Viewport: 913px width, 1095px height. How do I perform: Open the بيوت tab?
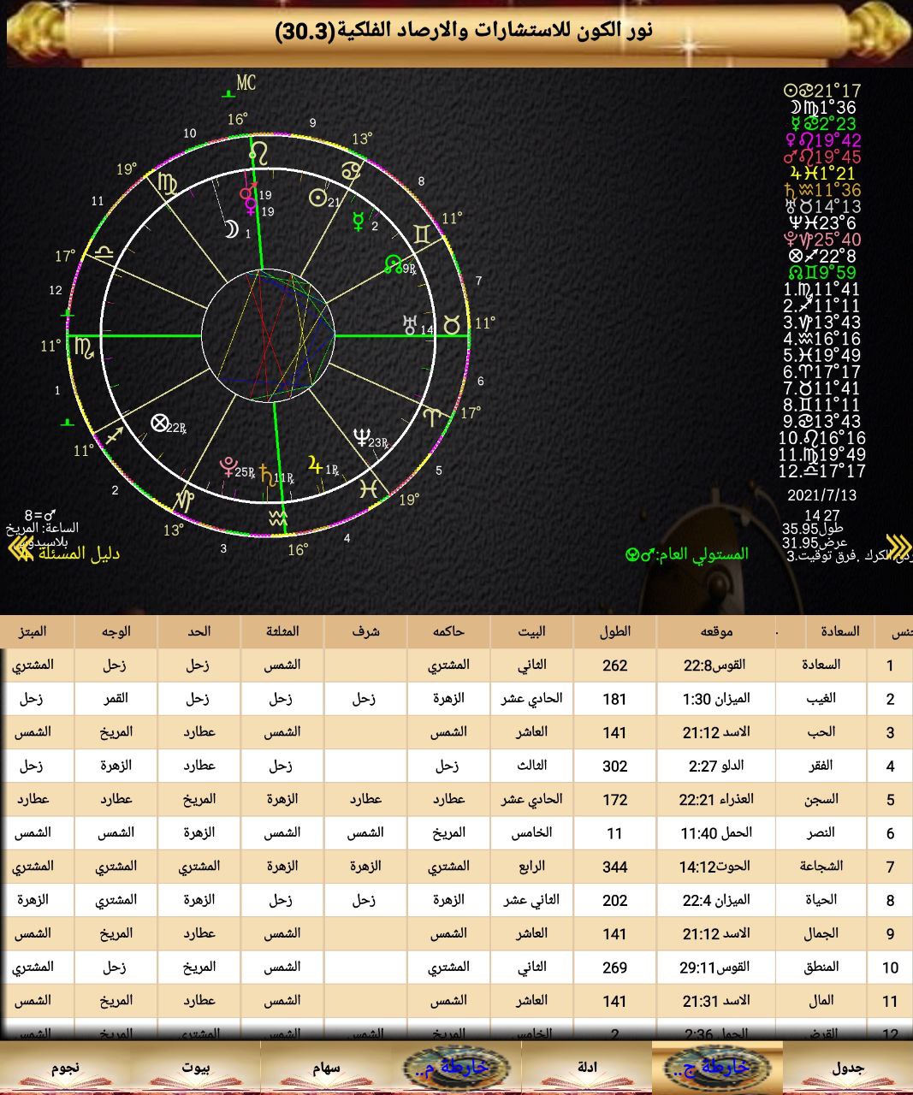(196, 1067)
